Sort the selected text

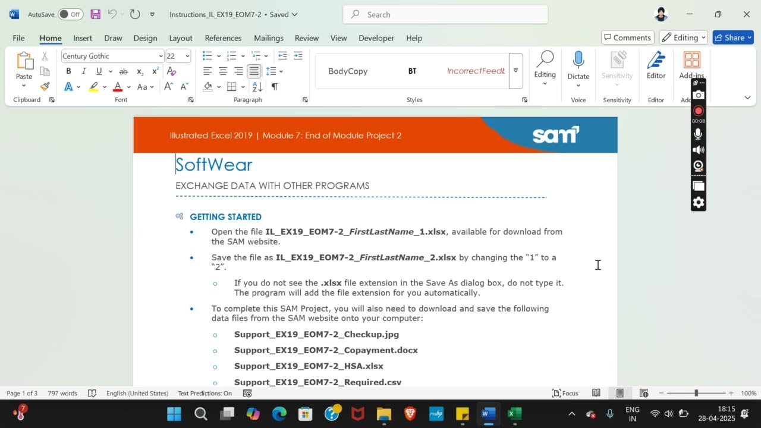click(x=257, y=87)
